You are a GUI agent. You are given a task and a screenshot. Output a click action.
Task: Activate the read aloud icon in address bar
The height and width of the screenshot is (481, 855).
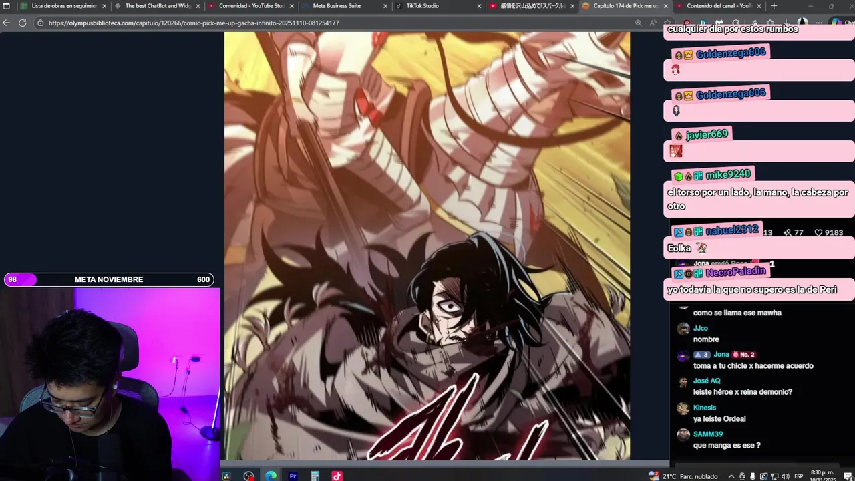(653, 23)
